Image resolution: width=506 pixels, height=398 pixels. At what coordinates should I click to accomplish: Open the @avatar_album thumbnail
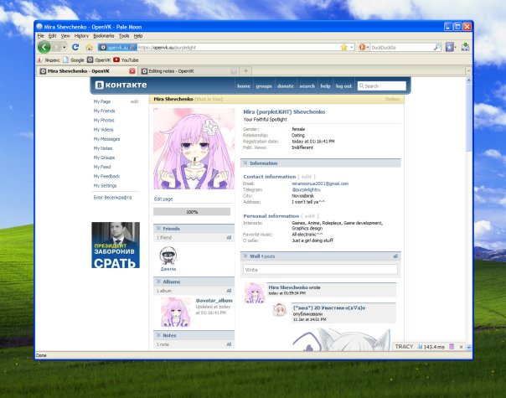click(176, 313)
